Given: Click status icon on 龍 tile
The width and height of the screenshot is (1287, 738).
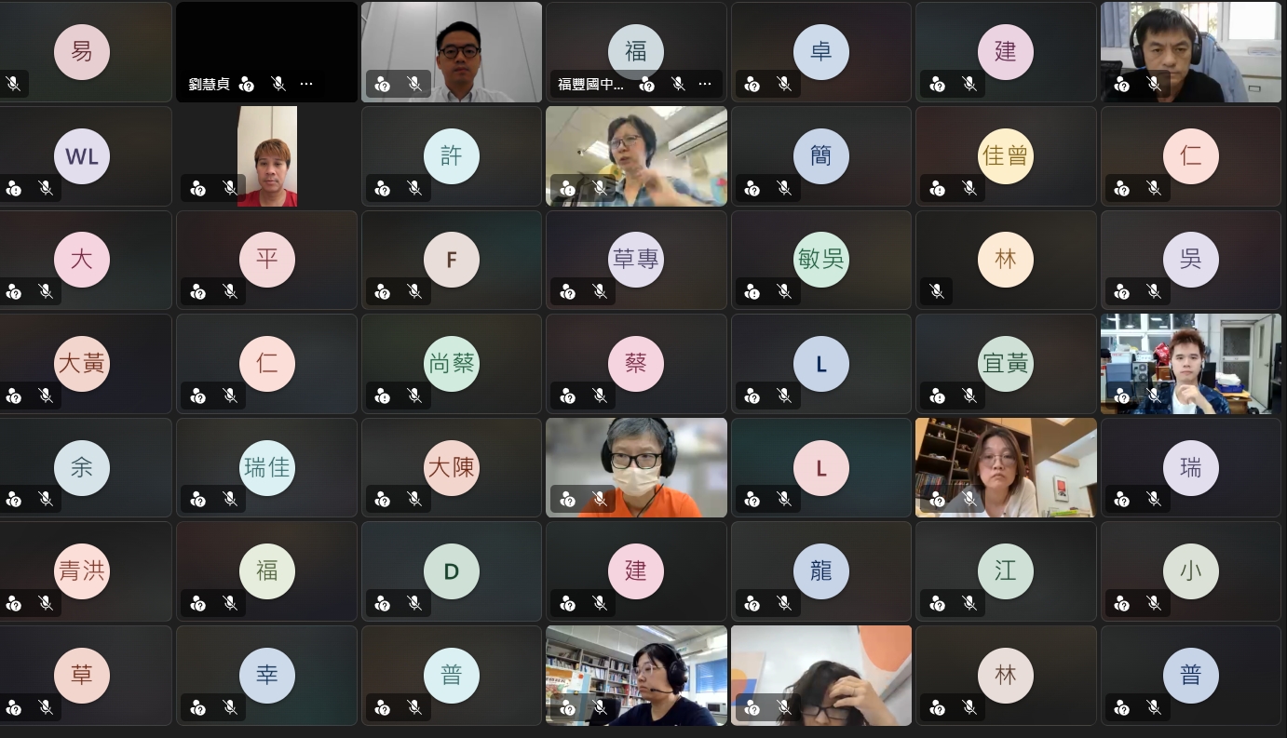Looking at the screenshot, I should pyautogui.click(x=752, y=604).
